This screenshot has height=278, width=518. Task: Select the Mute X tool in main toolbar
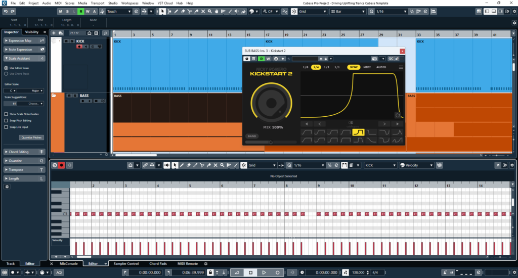coord(203,12)
